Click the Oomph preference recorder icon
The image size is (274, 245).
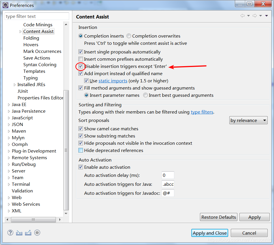tap(37, 233)
